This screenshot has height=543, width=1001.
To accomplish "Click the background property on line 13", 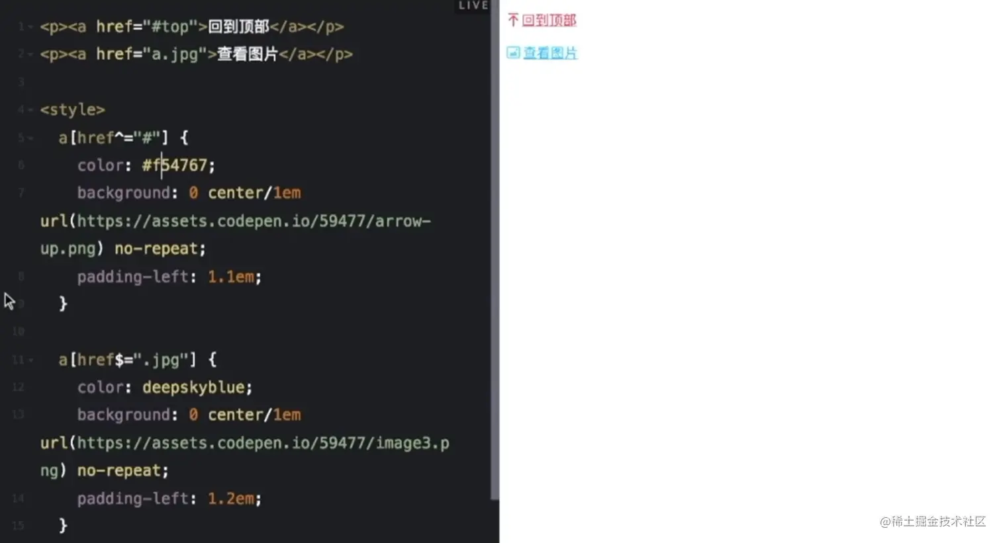I will click(x=123, y=415).
